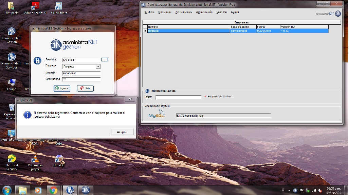Click the Servidor input field
The height and width of the screenshot is (196, 349).
coord(81,60)
